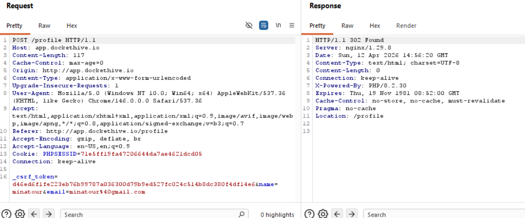Screen dimensions: 525x218
Task: Go to next match in Request search
Action: click(48, 214)
